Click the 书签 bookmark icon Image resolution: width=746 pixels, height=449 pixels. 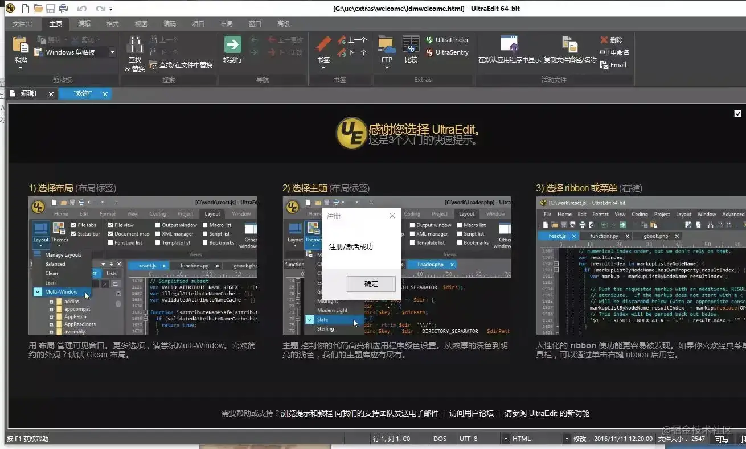[323, 45]
